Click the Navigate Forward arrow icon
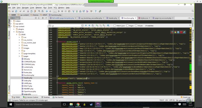This screenshot has width=202, height=108. [50, 11]
